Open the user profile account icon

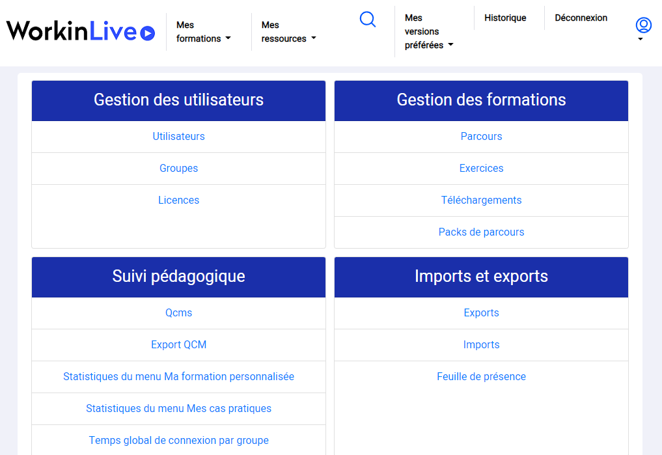click(x=643, y=26)
